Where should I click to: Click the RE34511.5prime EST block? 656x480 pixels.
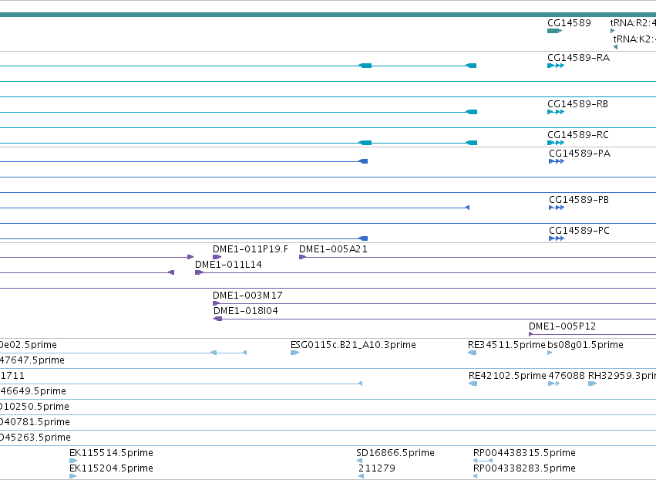473,353
